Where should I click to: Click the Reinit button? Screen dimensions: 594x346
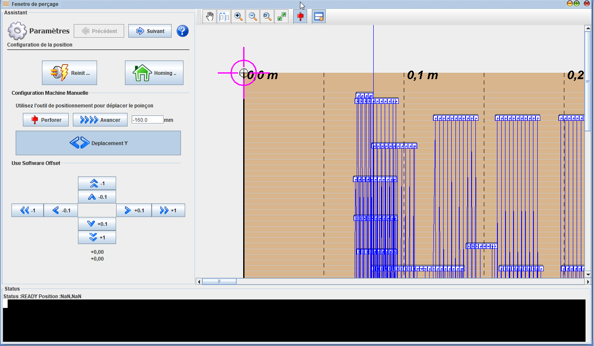pyautogui.click(x=69, y=73)
